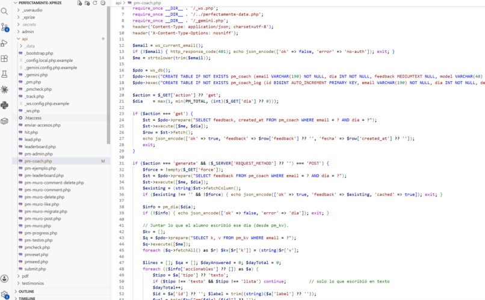Refresh the explorer file tree
This screenshot has width=485, height=300.
click(x=95, y=3)
